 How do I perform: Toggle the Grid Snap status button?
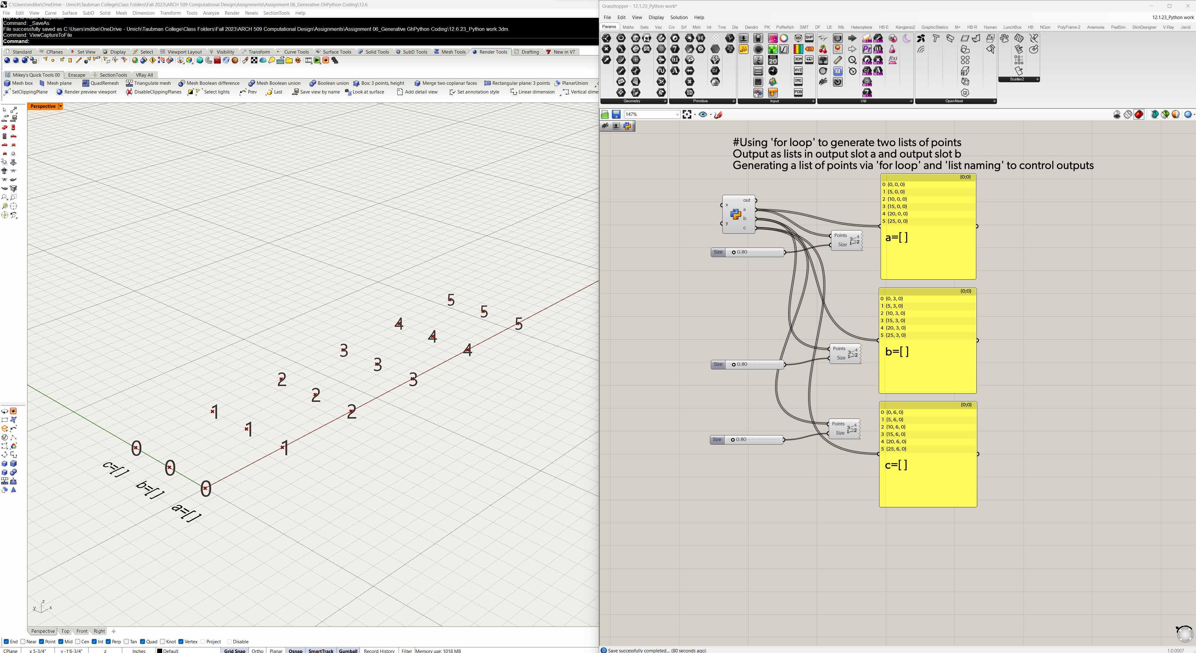(235, 650)
